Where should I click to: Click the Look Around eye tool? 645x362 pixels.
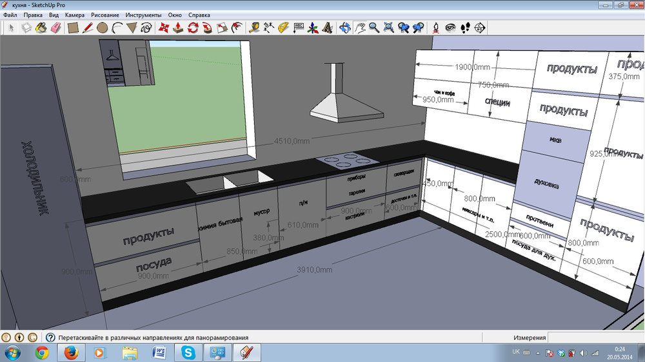pyautogui.click(x=450, y=28)
